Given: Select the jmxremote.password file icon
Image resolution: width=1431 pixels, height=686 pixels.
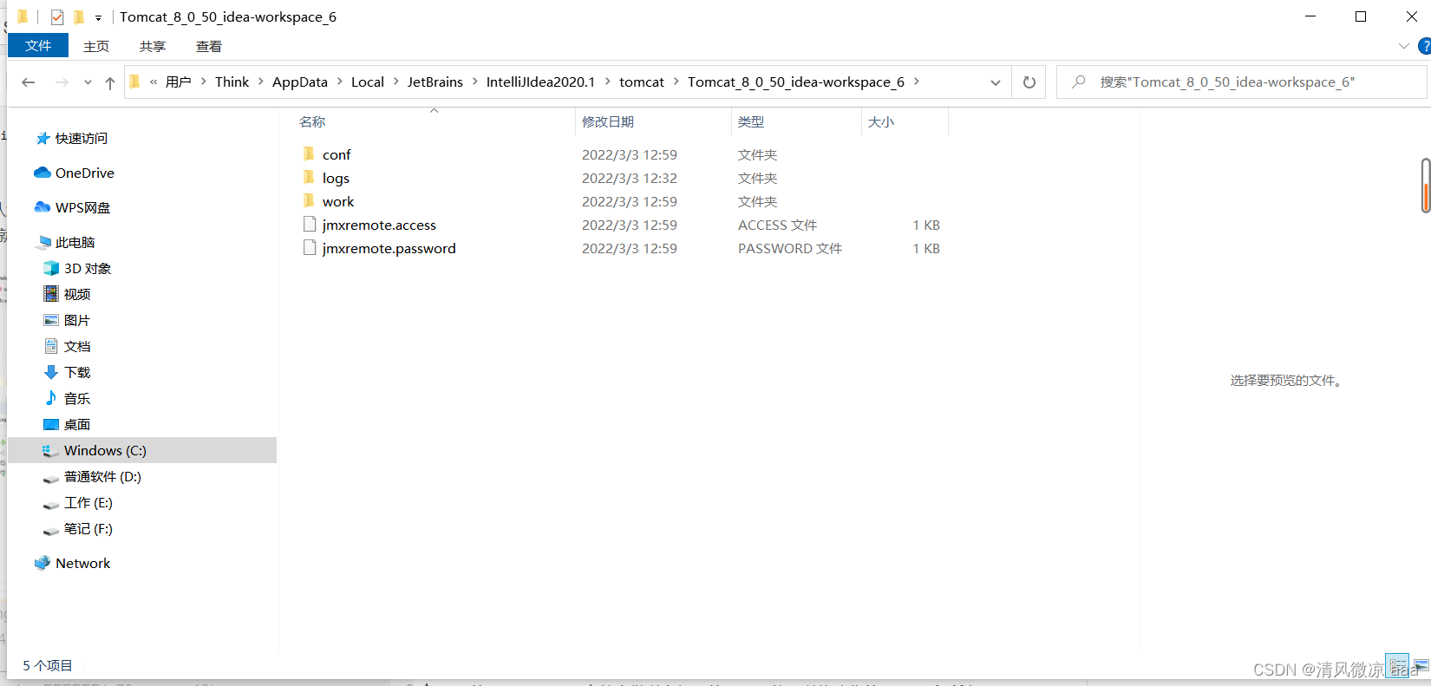Looking at the screenshot, I should (x=310, y=247).
